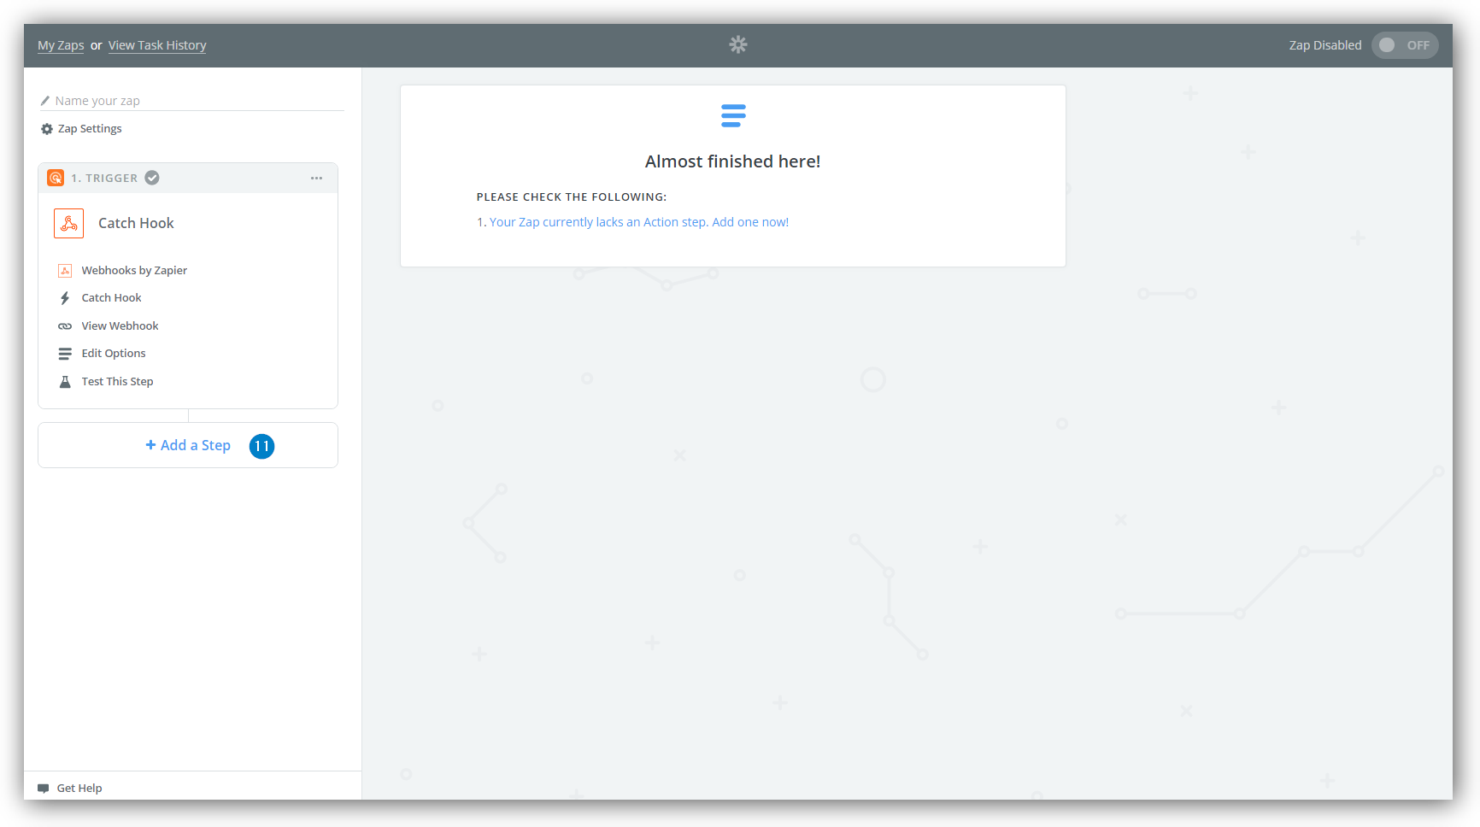Click the Zapier asterisk logo in header
The height and width of the screenshot is (827, 1480).
pyautogui.click(x=738, y=44)
